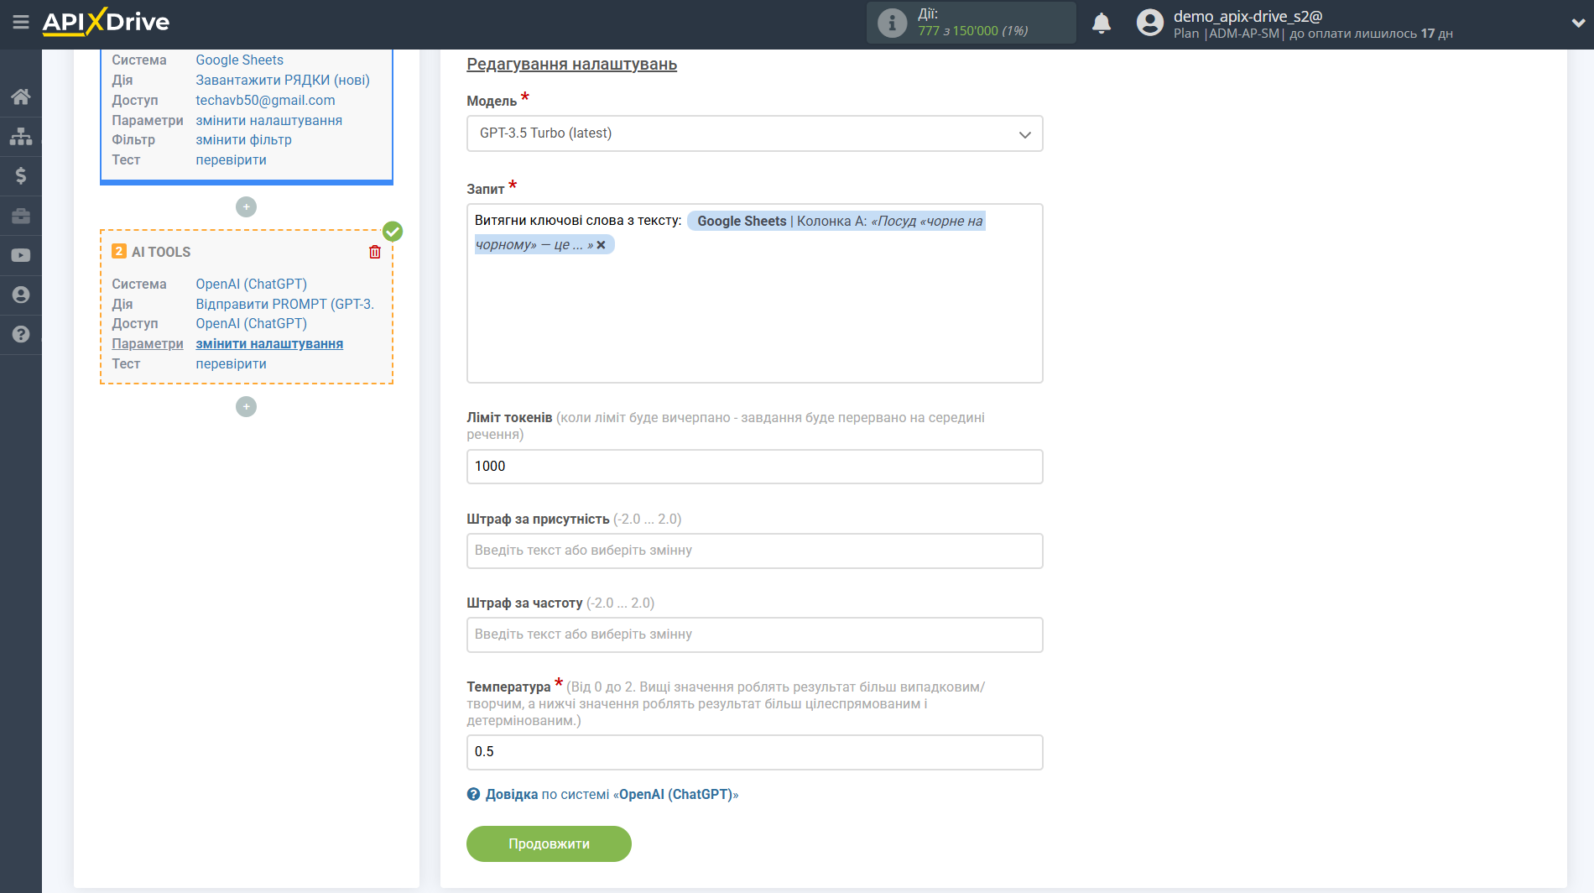Click the Продовжити button
The height and width of the screenshot is (893, 1594).
pyautogui.click(x=549, y=843)
